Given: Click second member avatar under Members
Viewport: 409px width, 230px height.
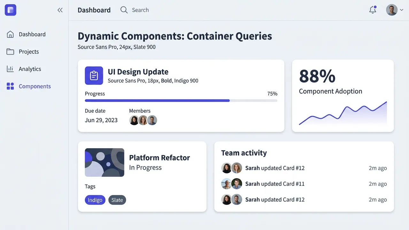Looking at the screenshot, I should [x=143, y=120].
